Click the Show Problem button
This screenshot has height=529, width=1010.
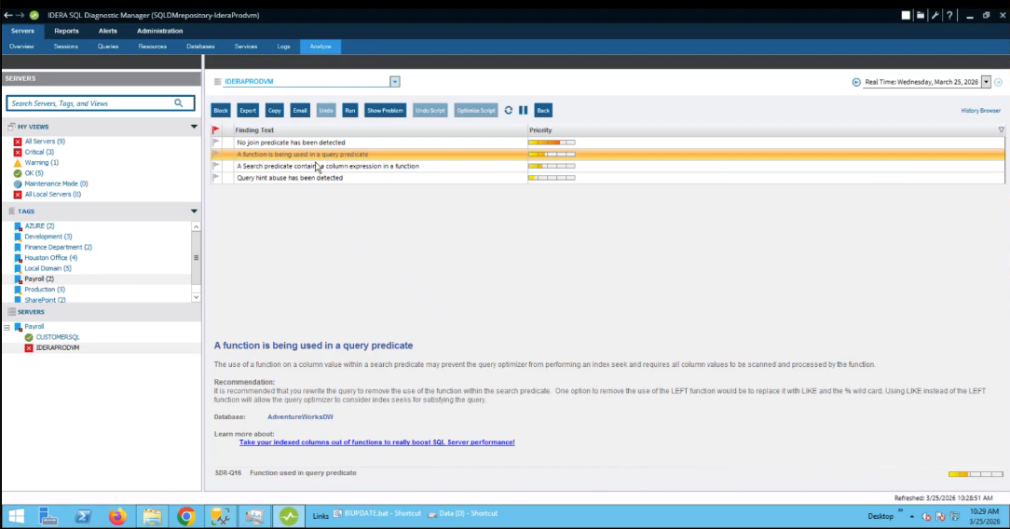click(x=385, y=110)
